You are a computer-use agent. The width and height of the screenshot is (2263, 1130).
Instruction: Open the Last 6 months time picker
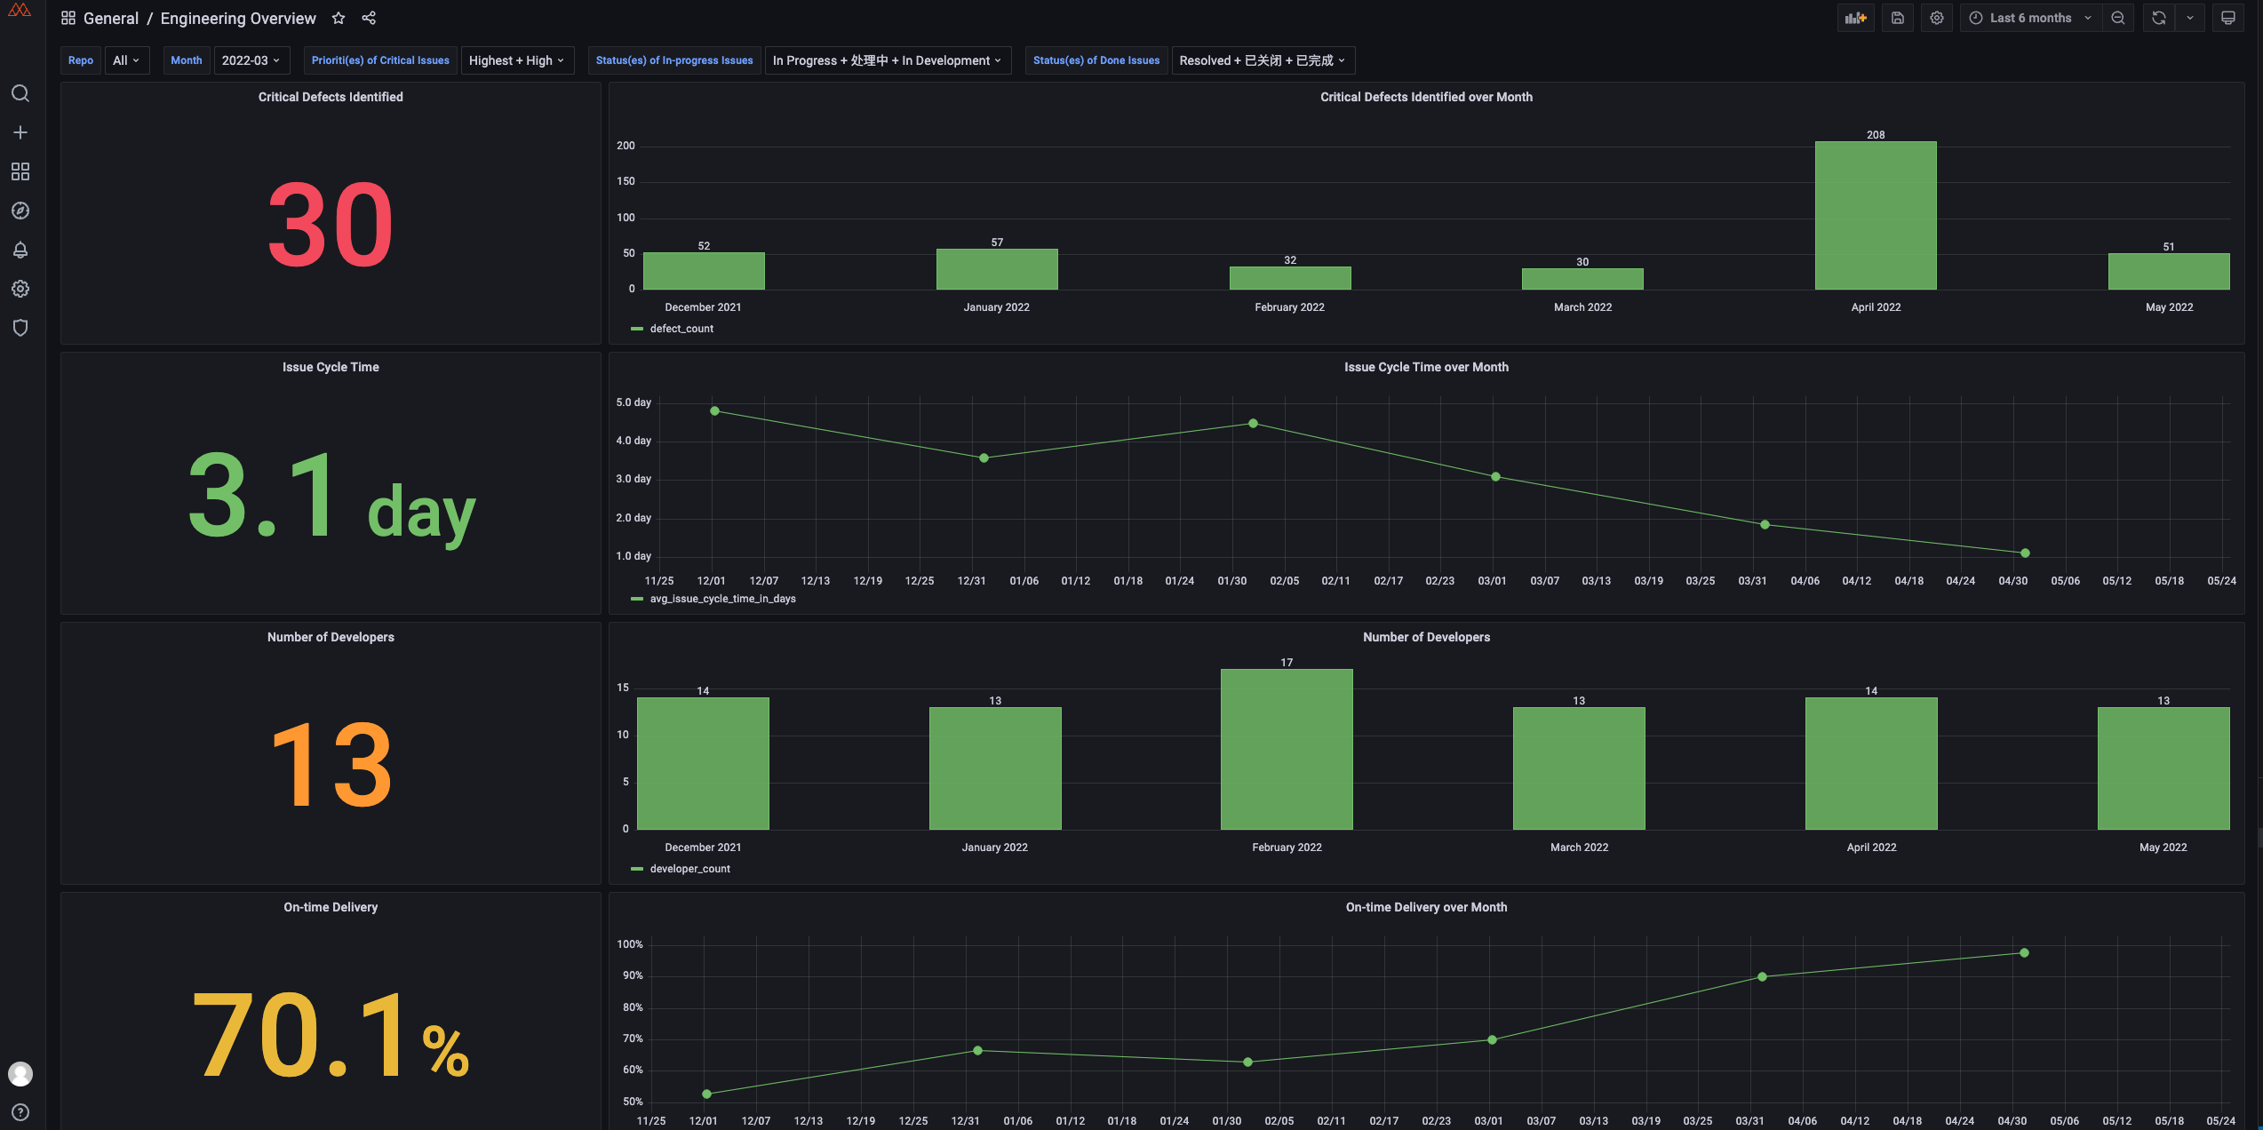point(2030,18)
